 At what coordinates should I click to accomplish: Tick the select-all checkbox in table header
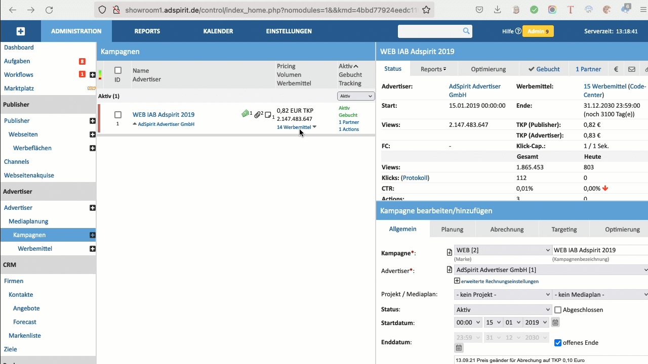(x=118, y=71)
